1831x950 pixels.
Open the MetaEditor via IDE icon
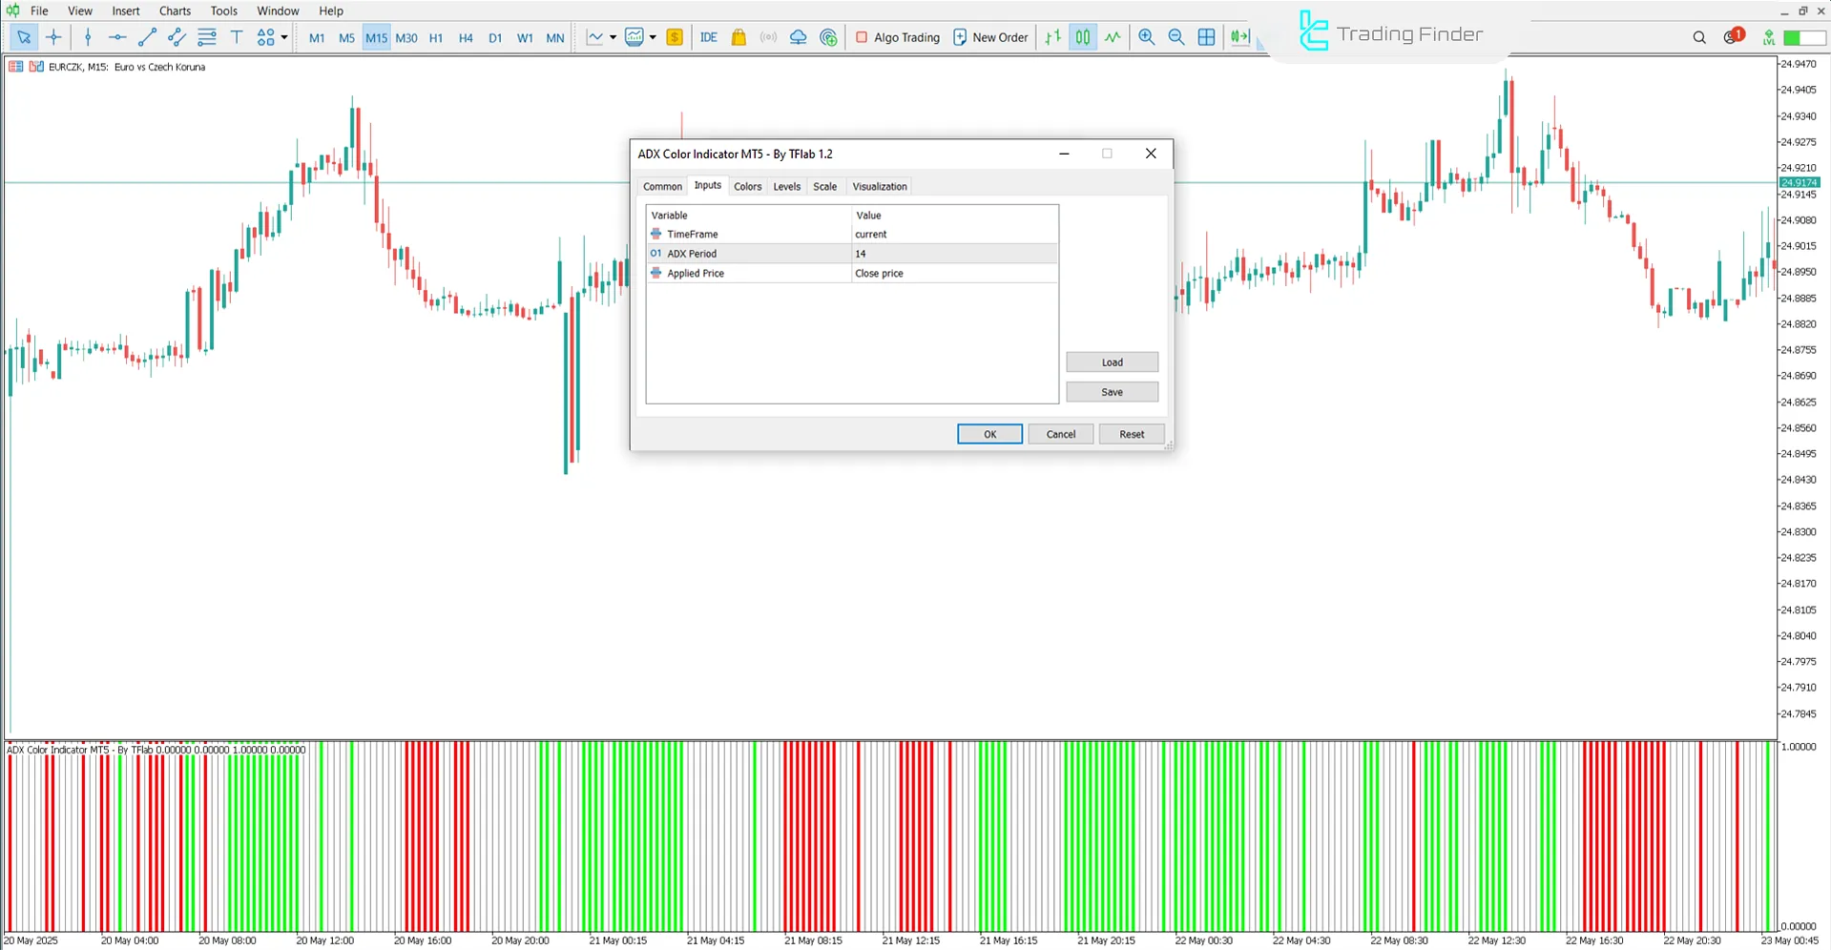(708, 37)
